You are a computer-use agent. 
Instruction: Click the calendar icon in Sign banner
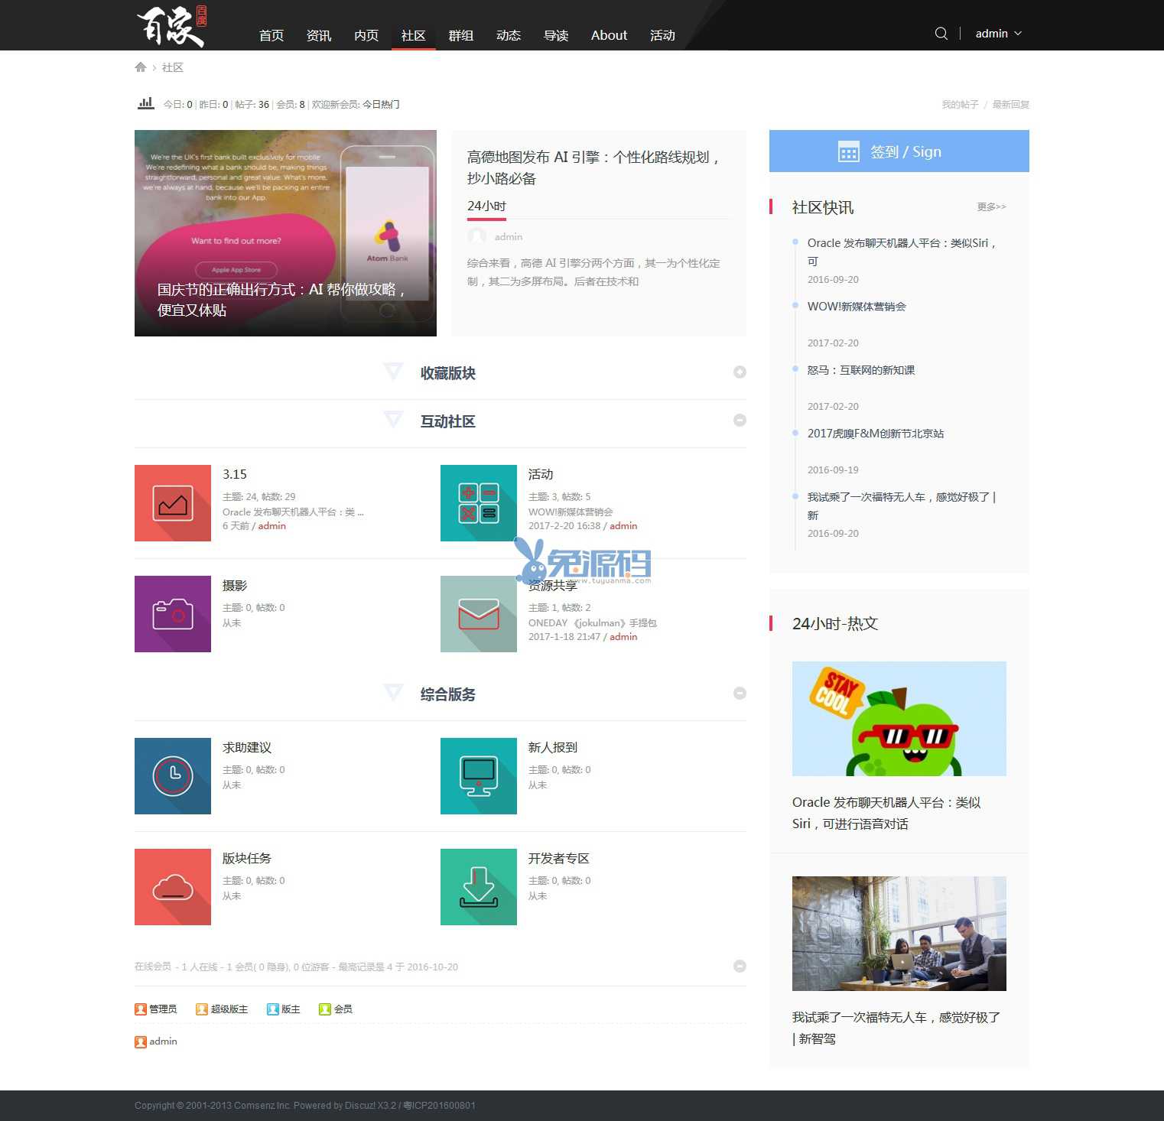[x=849, y=151]
